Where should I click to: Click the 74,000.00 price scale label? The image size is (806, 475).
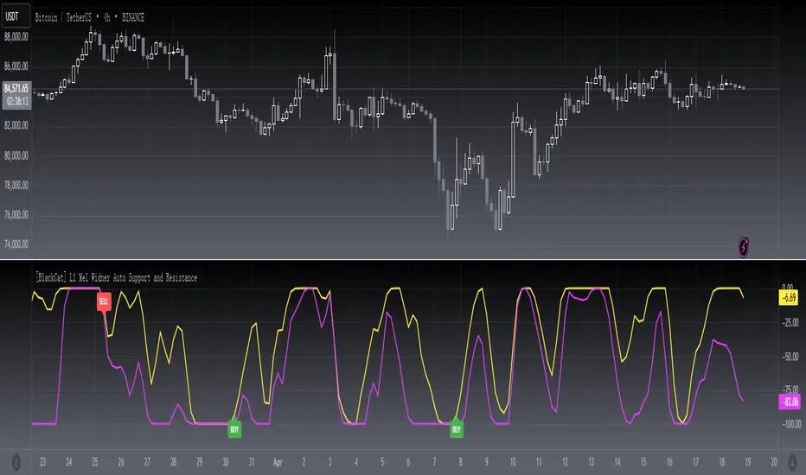(17, 245)
